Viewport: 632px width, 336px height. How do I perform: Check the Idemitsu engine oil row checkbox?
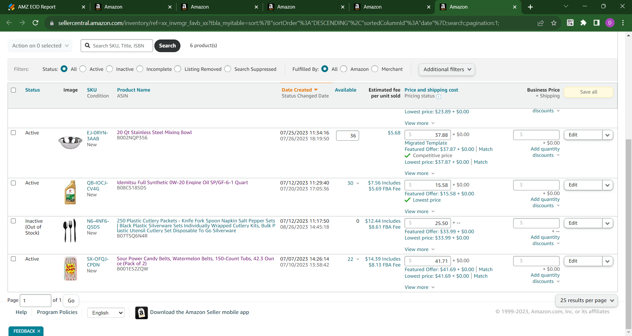click(13, 183)
